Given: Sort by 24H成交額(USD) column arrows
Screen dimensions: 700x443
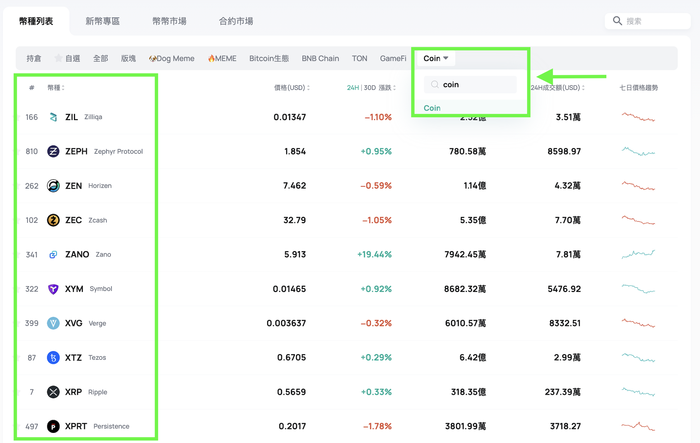Looking at the screenshot, I should pyautogui.click(x=583, y=88).
